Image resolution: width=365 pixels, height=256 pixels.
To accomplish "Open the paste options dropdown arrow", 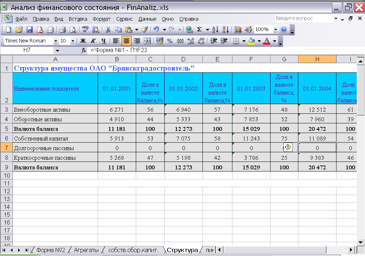I will 137,30.
